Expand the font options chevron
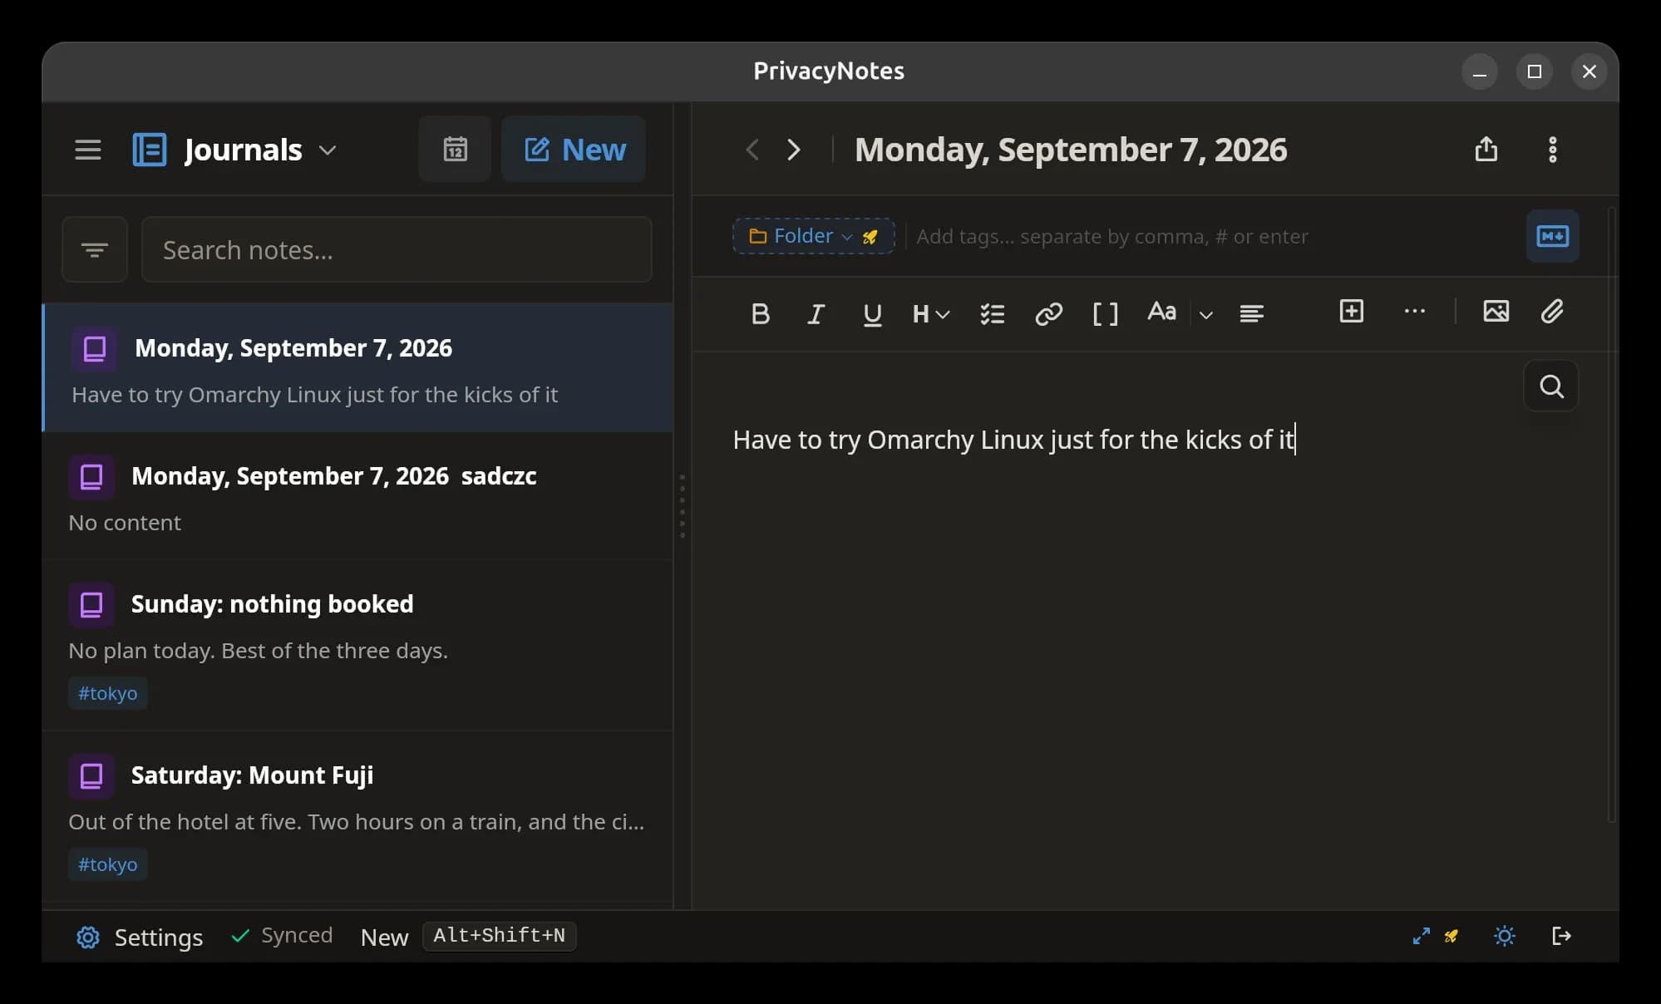Viewport: 1661px width, 1004px height. click(x=1206, y=315)
